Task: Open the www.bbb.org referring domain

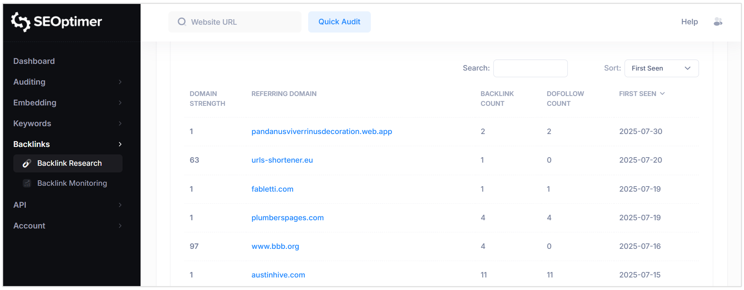Action: click(275, 246)
